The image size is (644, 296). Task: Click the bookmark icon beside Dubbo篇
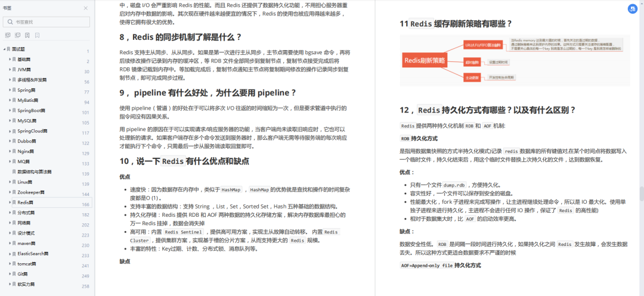coord(14,141)
